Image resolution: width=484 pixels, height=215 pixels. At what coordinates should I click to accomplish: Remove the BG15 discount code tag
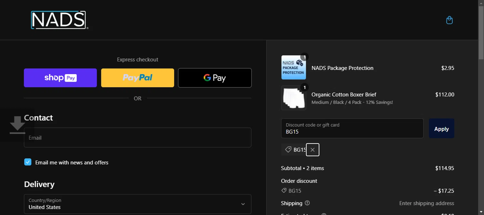coord(312,150)
